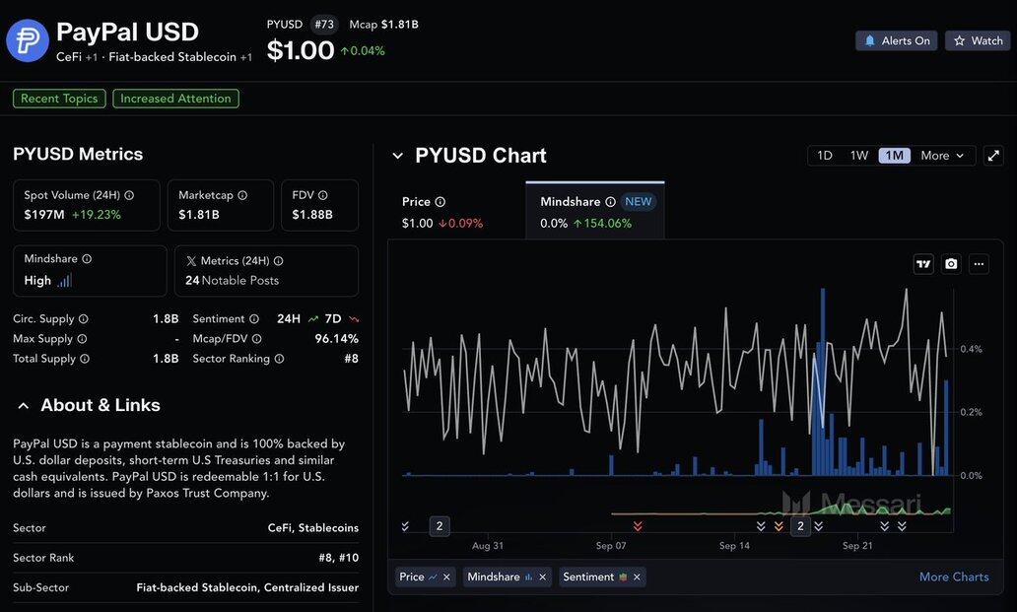This screenshot has width=1017, height=612.
Task: Select the 1D chart timeframe
Action: click(x=825, y=156)
